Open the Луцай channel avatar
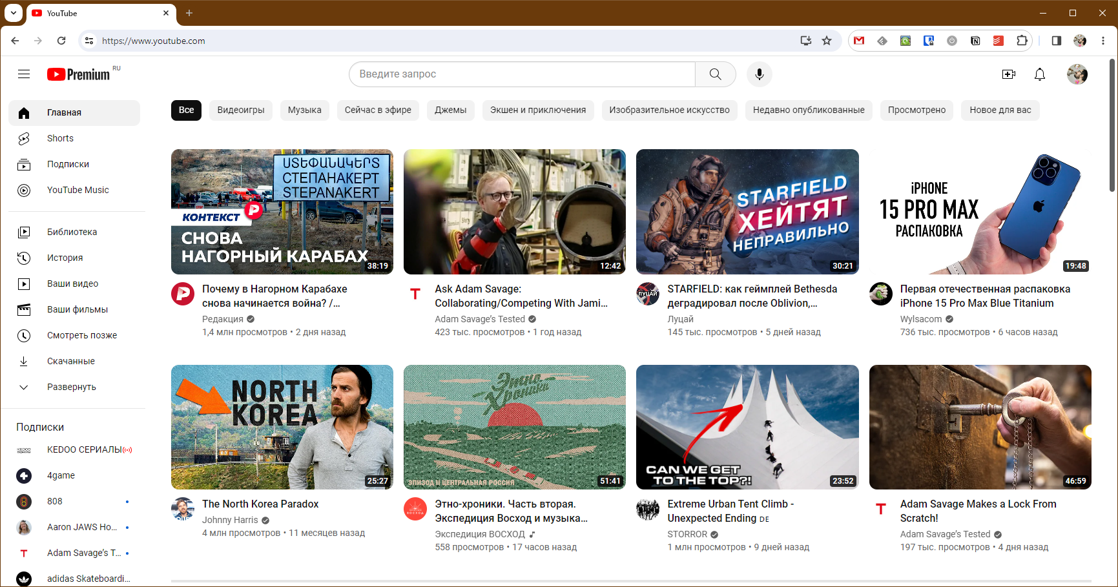The height and width of the screenshot is (587, 1118). [x=648, y=294]
